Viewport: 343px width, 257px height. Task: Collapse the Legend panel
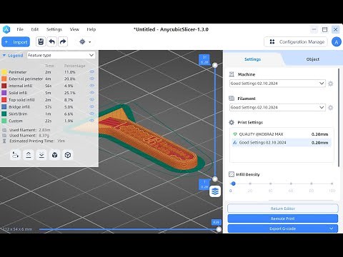point(4,55)
